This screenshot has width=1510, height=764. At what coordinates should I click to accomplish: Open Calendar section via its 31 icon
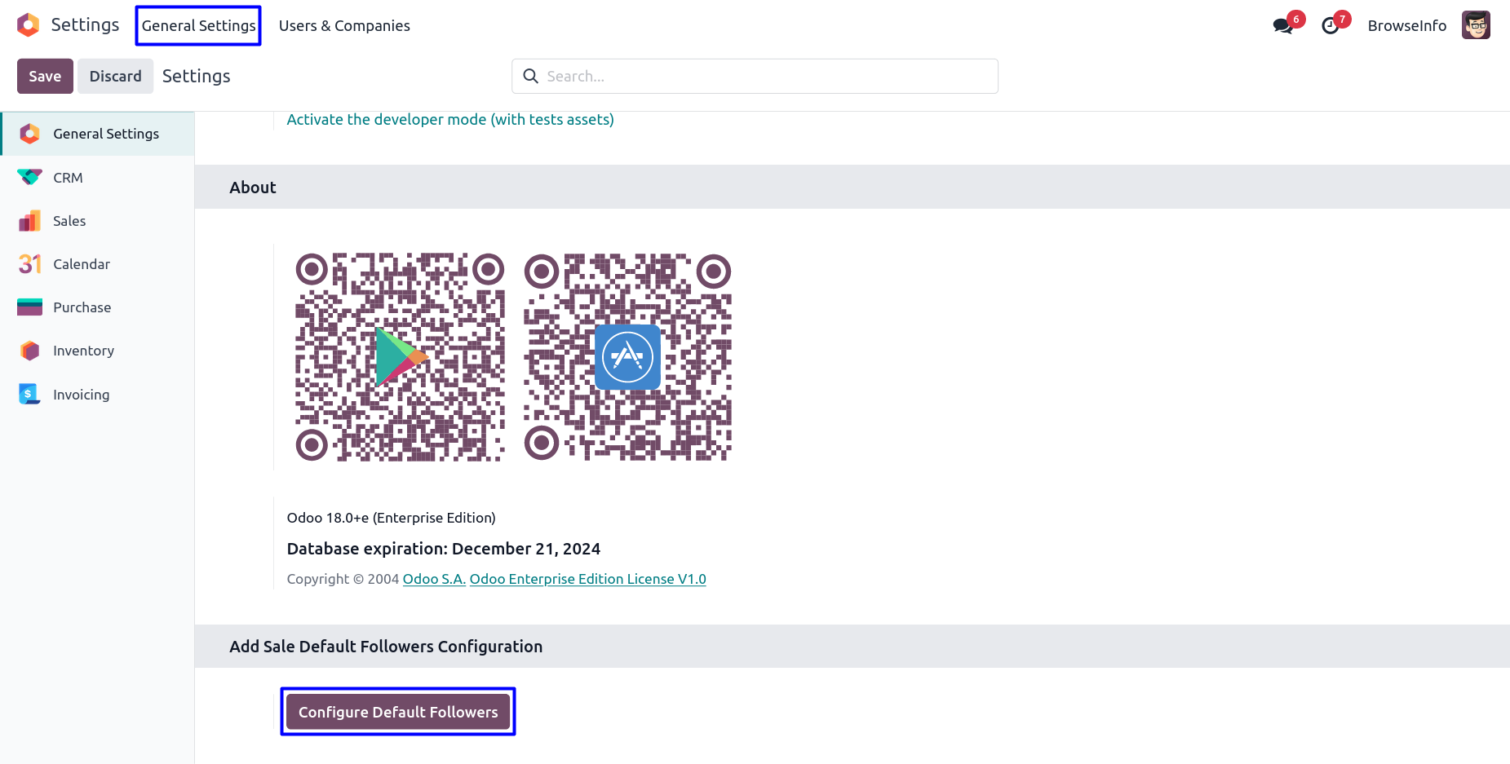click(30, 264)
